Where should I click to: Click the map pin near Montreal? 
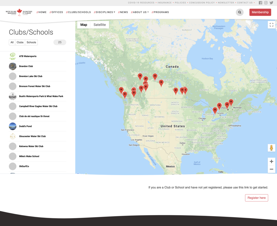click(231, 103)
